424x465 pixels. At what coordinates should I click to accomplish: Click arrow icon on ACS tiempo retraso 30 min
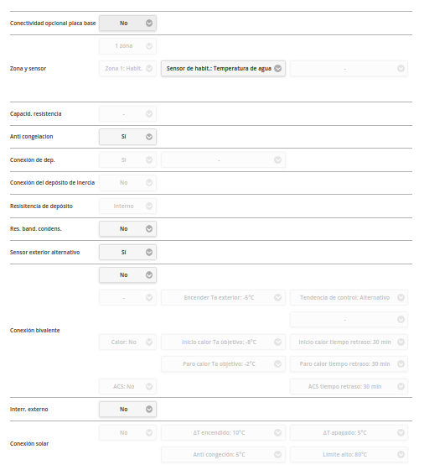point(401,386)
